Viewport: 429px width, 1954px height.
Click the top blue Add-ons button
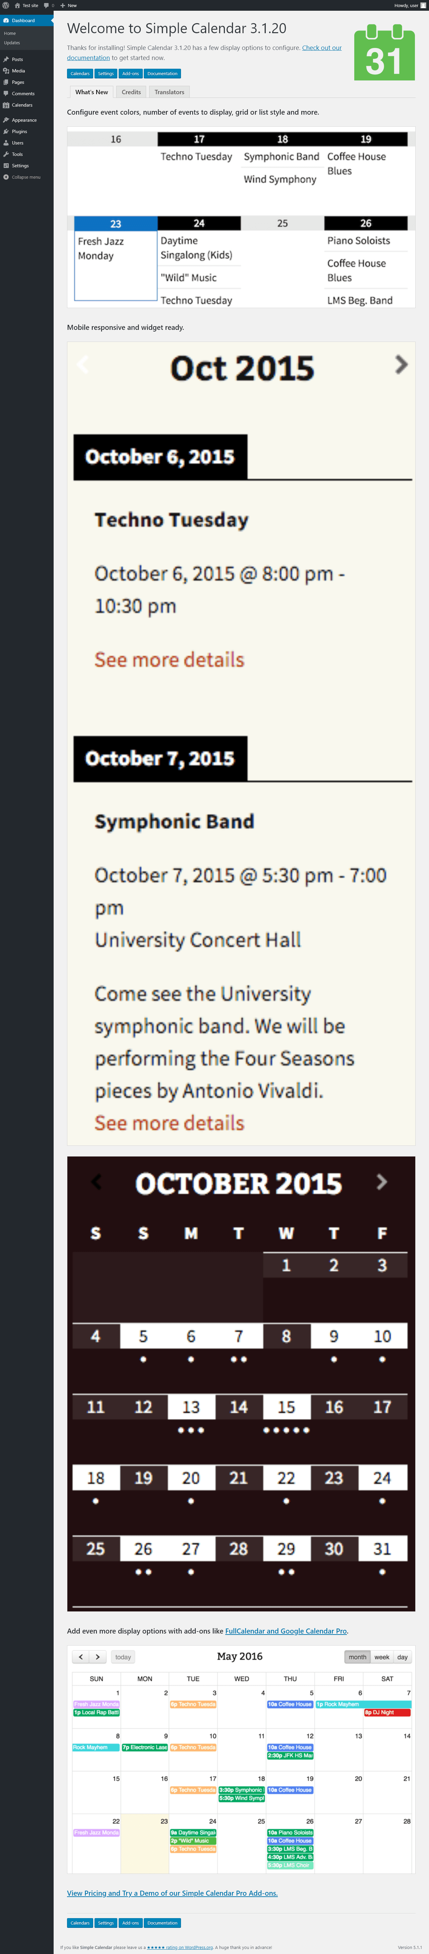(x=130, y=73)
